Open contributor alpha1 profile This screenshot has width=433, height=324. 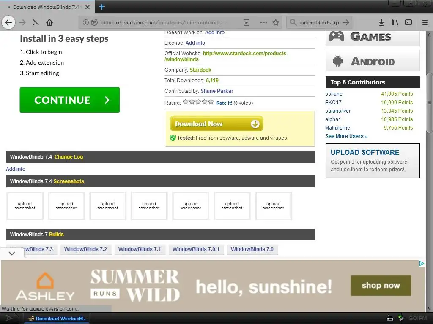click(333, 119)
